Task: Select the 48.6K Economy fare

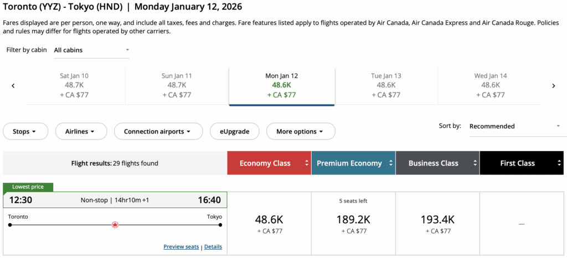Action: coord(269,224)
